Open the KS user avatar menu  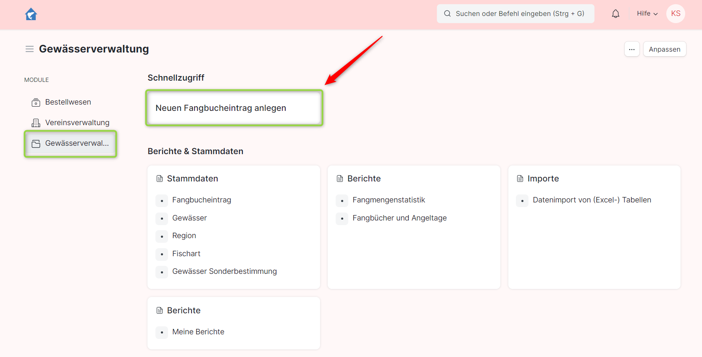pos(676,14)
